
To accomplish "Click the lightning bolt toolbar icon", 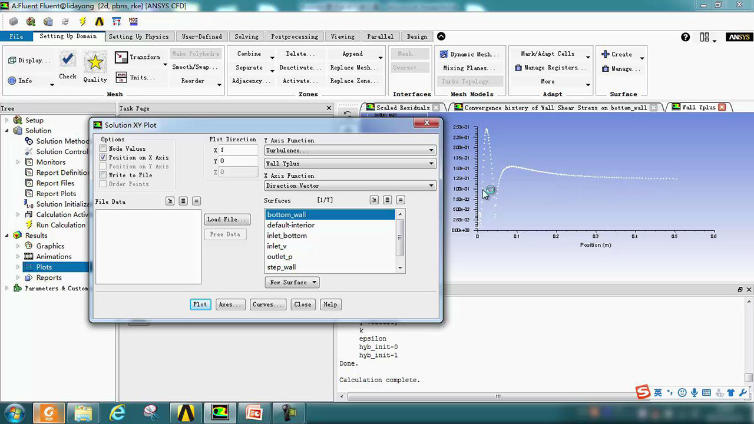I will point(82,21).
